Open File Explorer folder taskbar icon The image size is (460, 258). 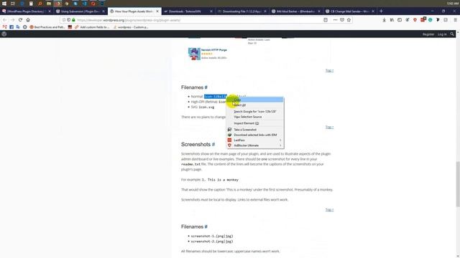(49, 3)
